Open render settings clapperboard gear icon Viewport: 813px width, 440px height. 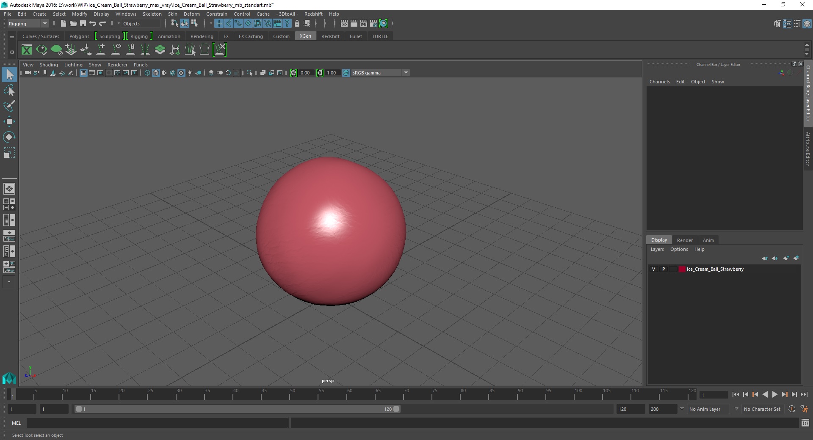click(x=373, y=24)
